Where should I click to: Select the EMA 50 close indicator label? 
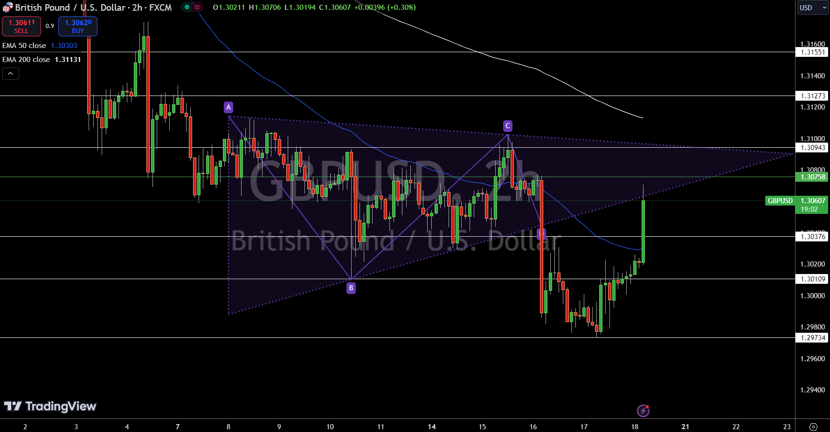pos(24,46)
